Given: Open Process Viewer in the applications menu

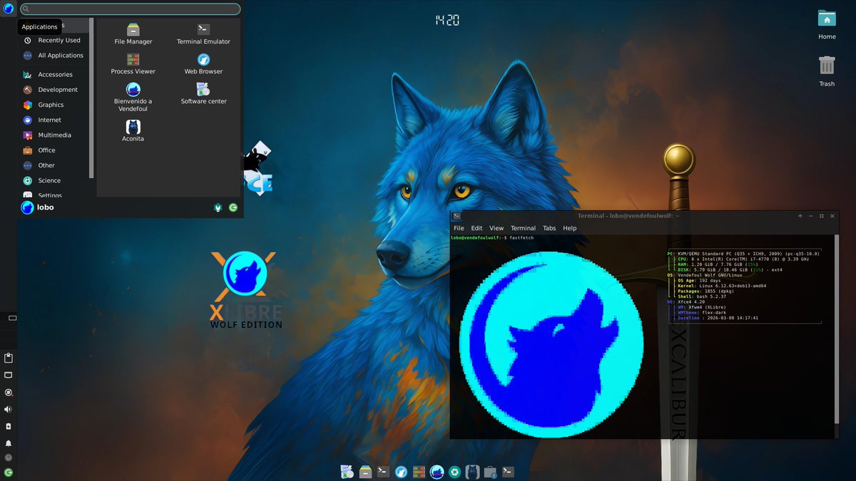Looking at the screenshot, I should click(133, 63).
